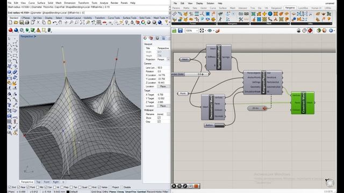This screenshot has height=193, width=344.
Task: Click the Grasshopper open file icon
Action: (174, 31)
